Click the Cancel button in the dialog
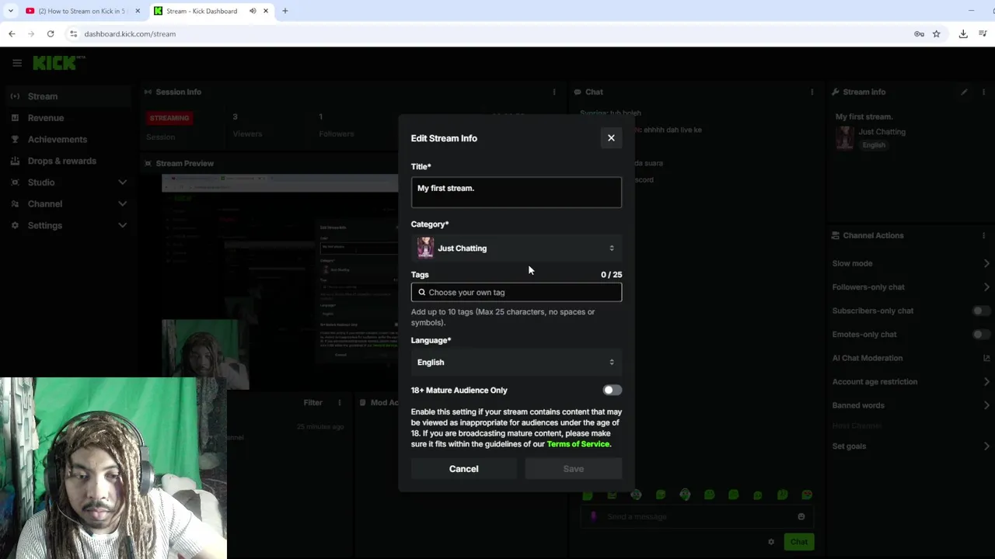The image size is (995, 559). click(x=463, y=469)
